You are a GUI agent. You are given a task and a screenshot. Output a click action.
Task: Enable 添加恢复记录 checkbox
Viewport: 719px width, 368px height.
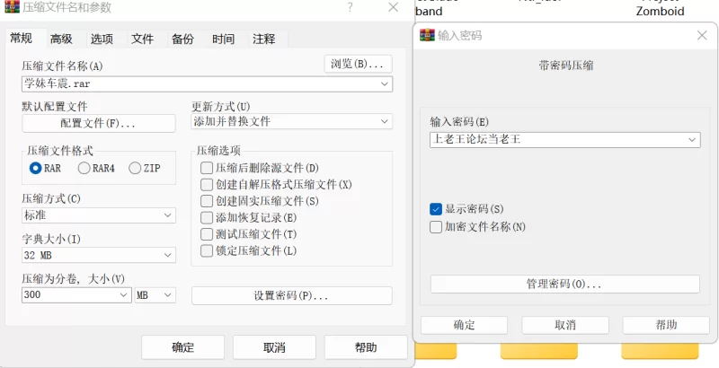(x=207, y=217)
